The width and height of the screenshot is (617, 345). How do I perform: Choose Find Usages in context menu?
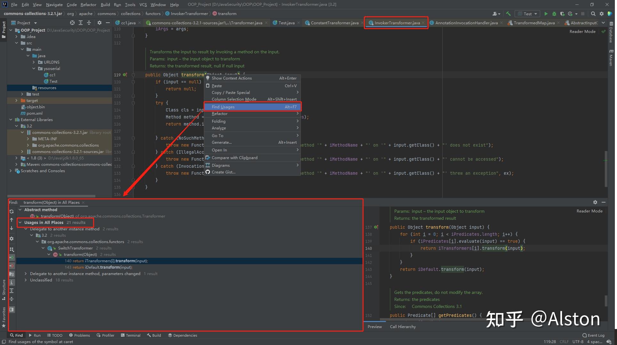point(252,107)
